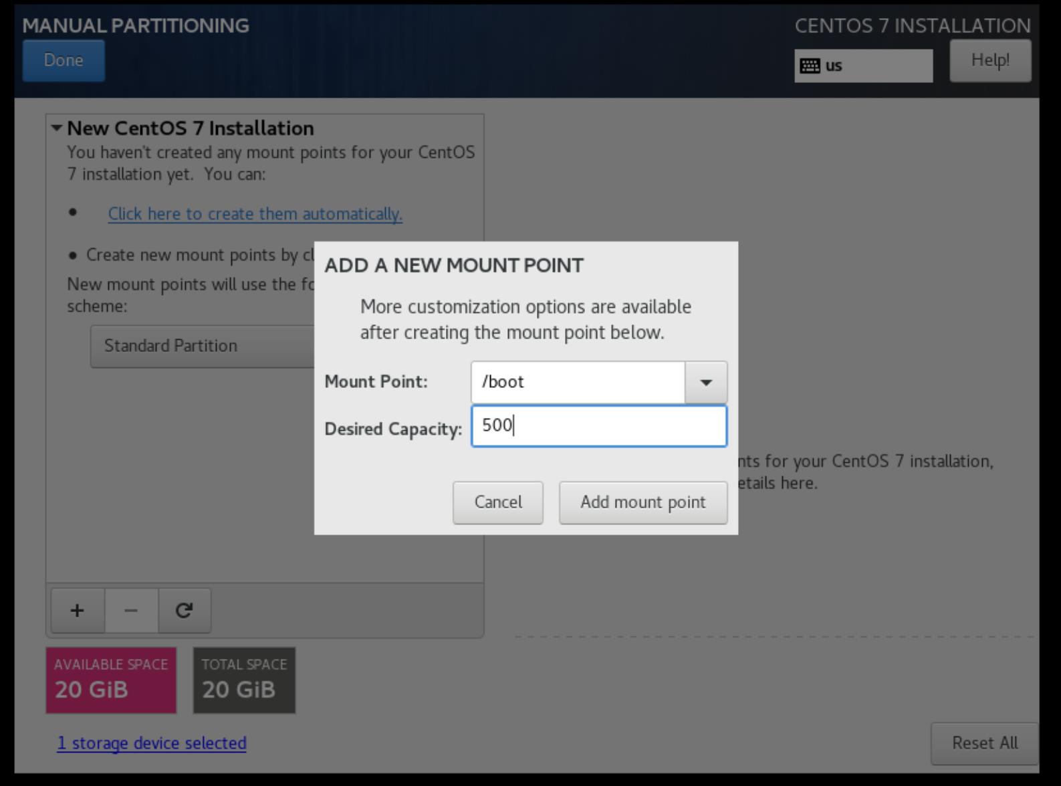This screenshot has height=786, width=1061.
Task: Click the Reset All button
Action: (x=985, y=743)
